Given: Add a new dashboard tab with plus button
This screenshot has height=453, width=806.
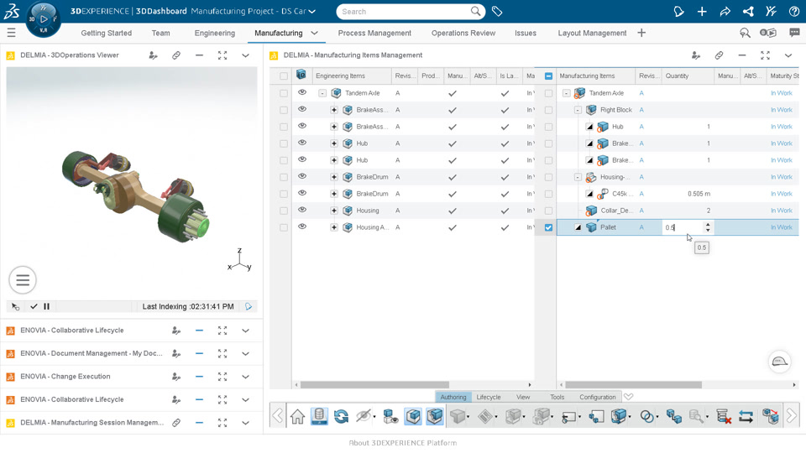Looking at the screenshot, I should 641,33.
